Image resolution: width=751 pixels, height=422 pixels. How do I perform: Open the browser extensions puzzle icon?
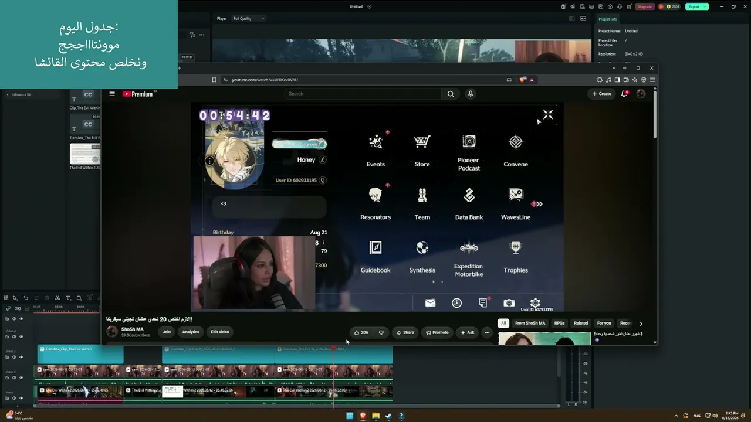tap(600, 80)
